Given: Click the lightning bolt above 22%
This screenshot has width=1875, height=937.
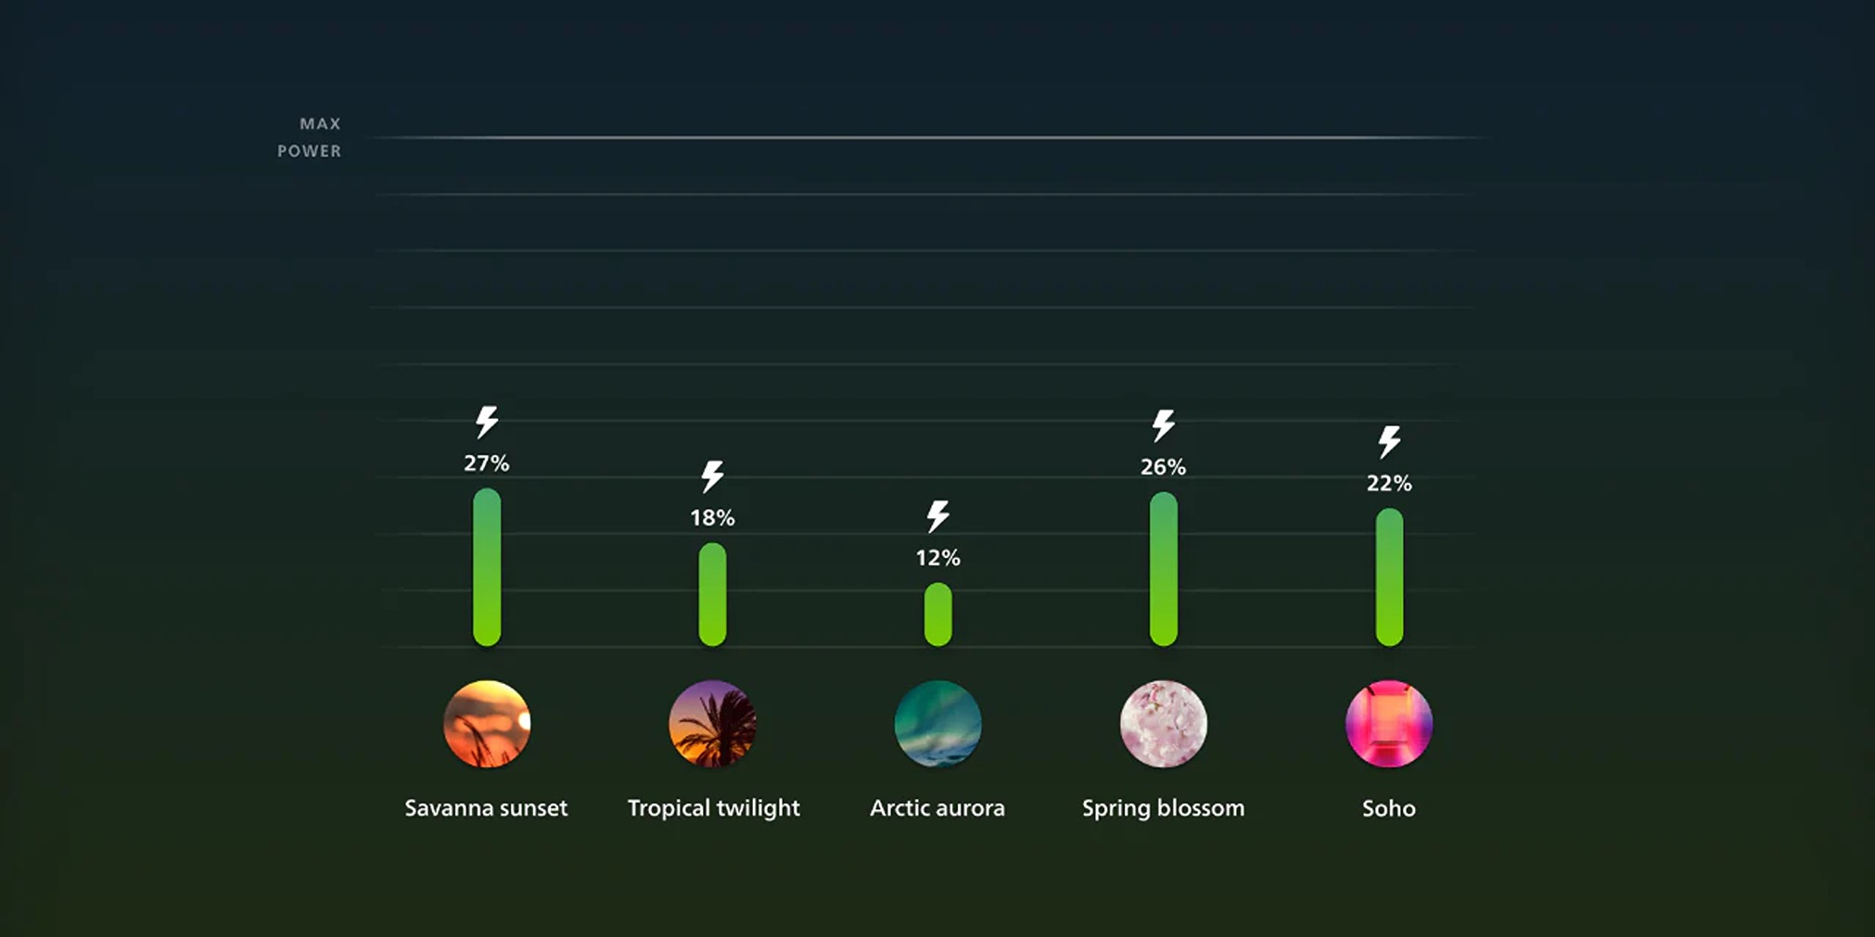Looking at the screenshot, I should click(1388, 442).
